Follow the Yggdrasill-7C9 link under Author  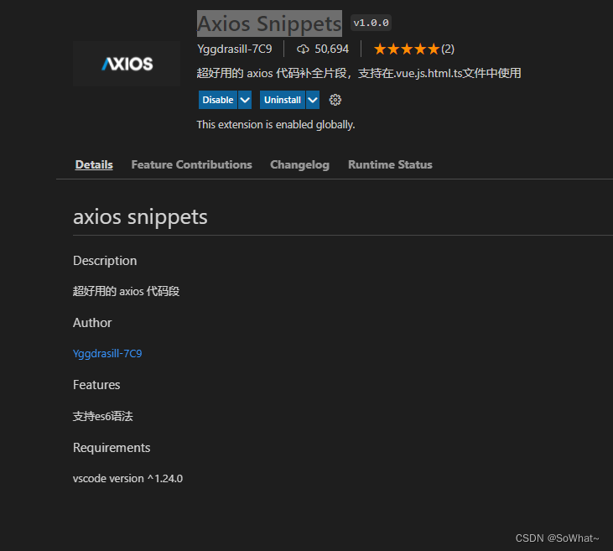tap(107, 354)
